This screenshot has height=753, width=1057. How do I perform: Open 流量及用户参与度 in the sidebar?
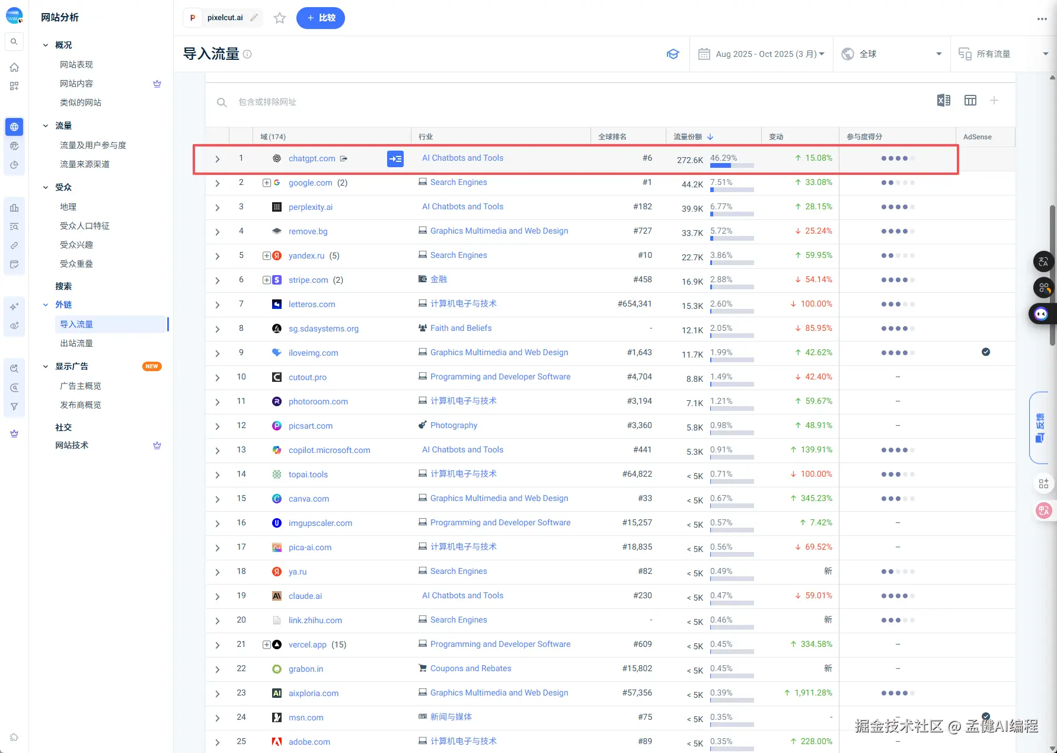[93, 145]
